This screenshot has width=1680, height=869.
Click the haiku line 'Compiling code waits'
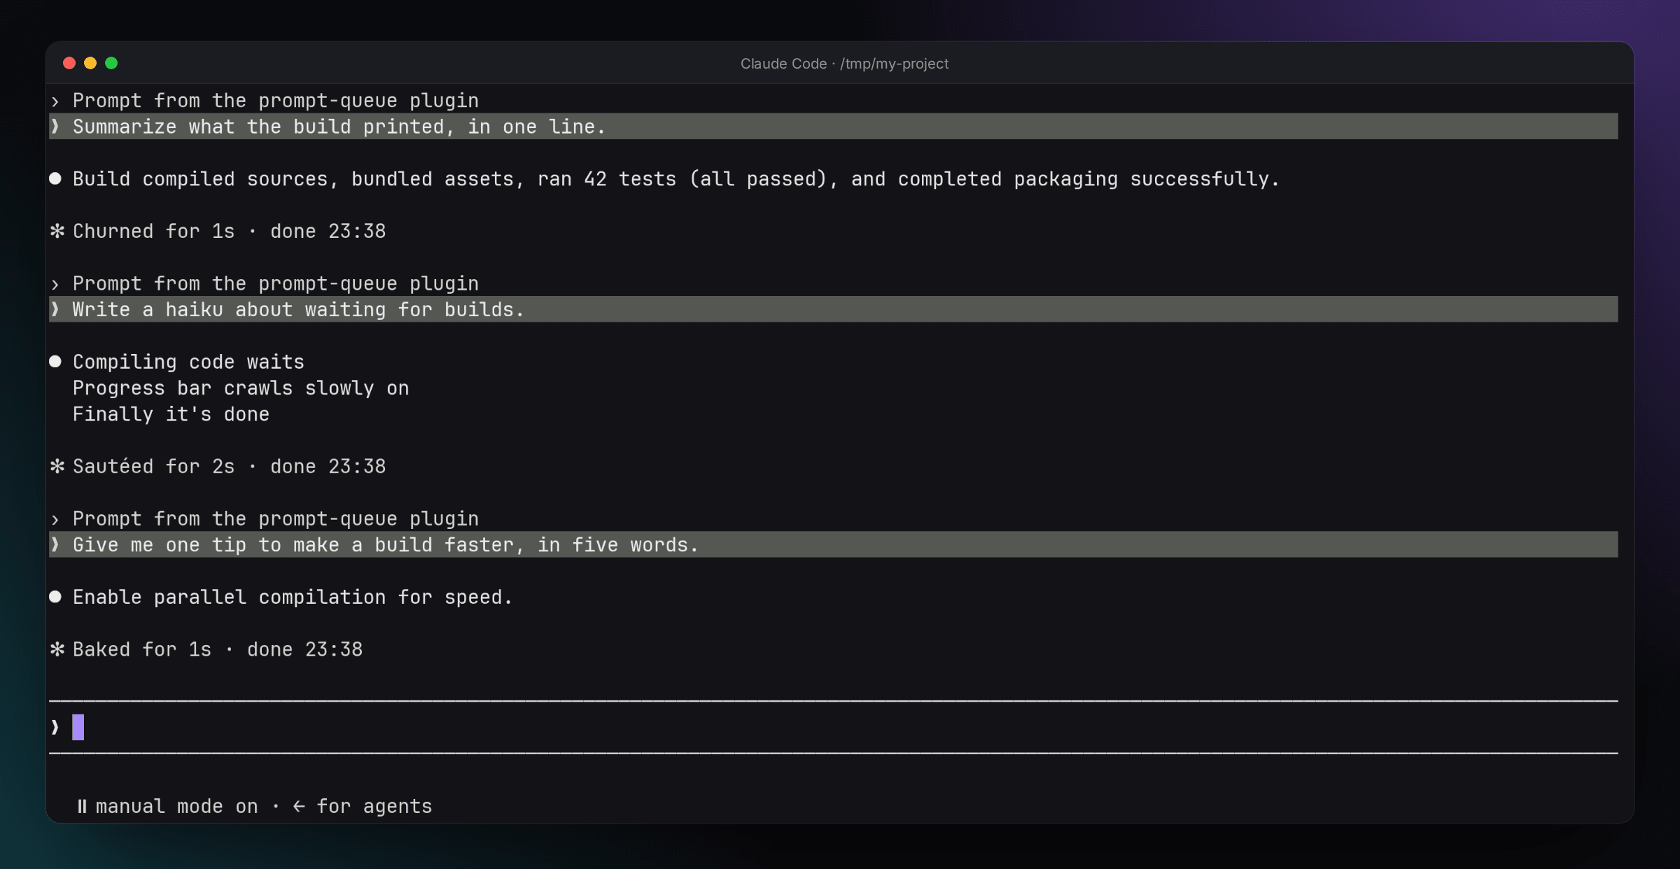pos(188,362)
